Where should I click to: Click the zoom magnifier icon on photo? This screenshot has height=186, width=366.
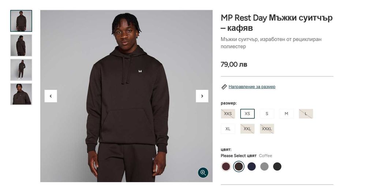(203, 172)
